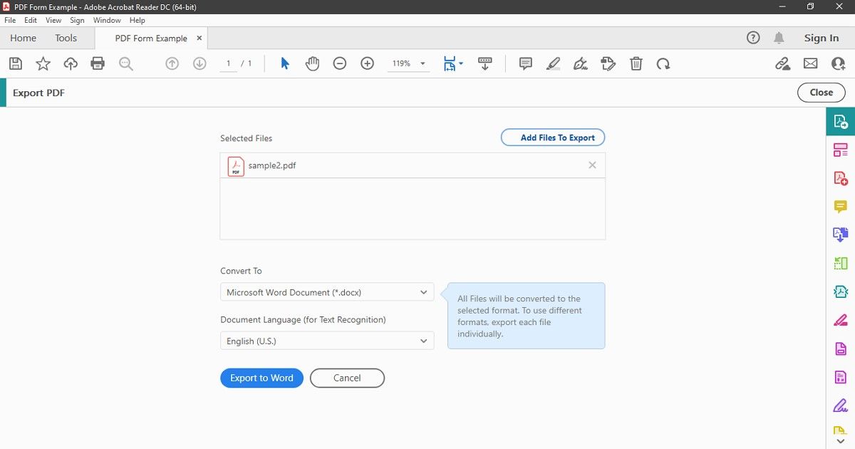This screenshot has width=855, height=449.
Task: Cancel the export
Action: pyautogui.click(x=347, y=378)
